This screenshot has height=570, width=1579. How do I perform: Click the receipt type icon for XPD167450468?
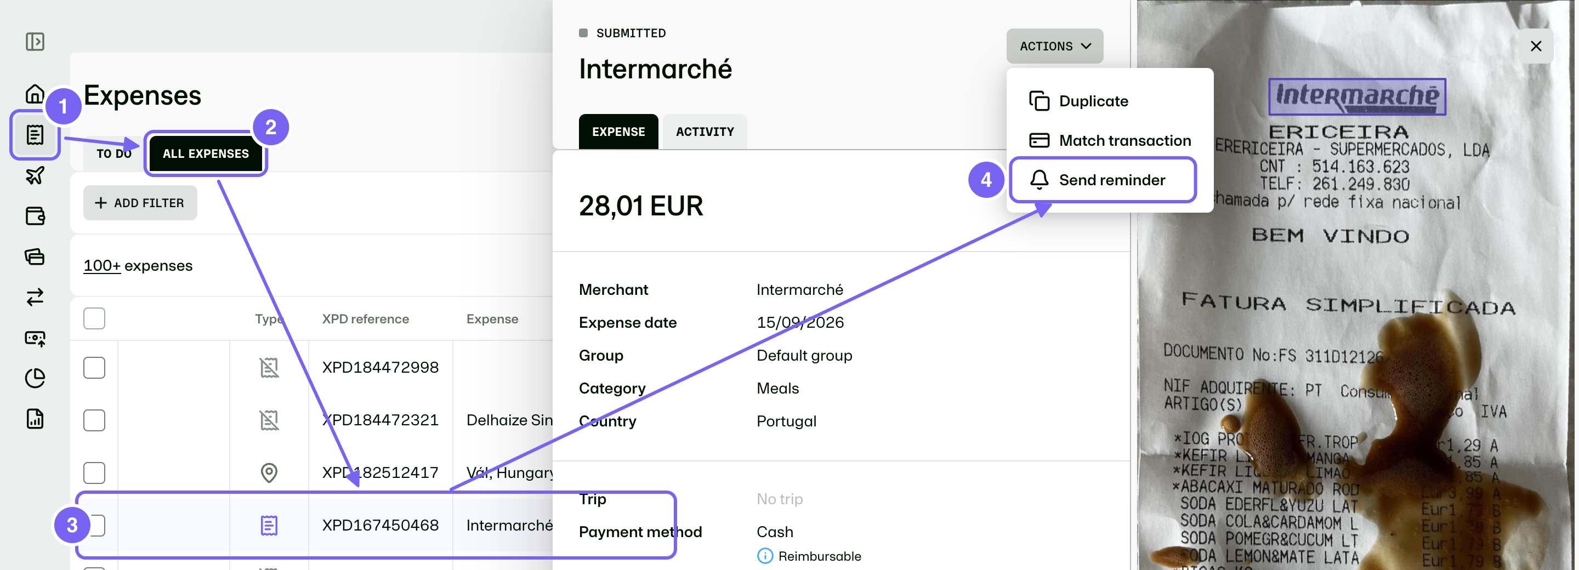269,525
